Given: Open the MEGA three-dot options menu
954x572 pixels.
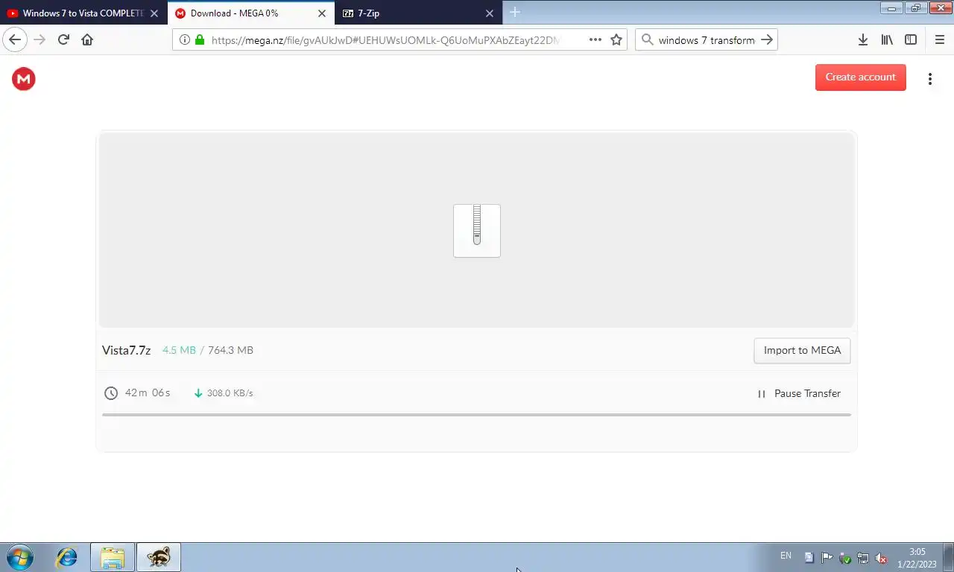Looking at the screenshot, I should point(930,79).
